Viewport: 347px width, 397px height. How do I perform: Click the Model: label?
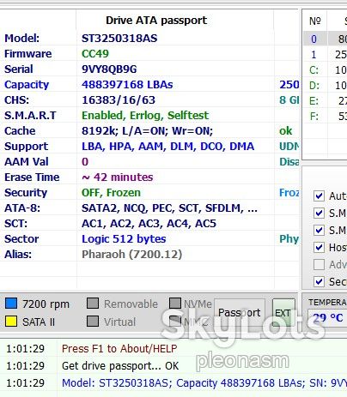pyautogui.click(x=22, y=39)
